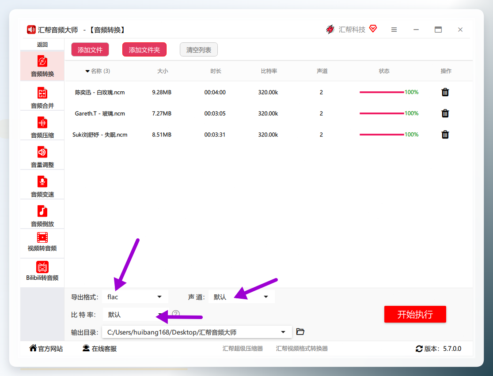This screenshot has height=376, width=493.
Task: Open the 声道 channel dropdown
Action: tap(241, 297)
